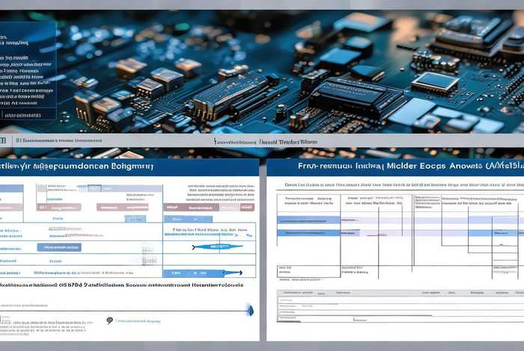Viewport: 524px width, 351px height.
Task: Click the blue fish-shaped arrow marker
Action: click(x=217, y=246)
